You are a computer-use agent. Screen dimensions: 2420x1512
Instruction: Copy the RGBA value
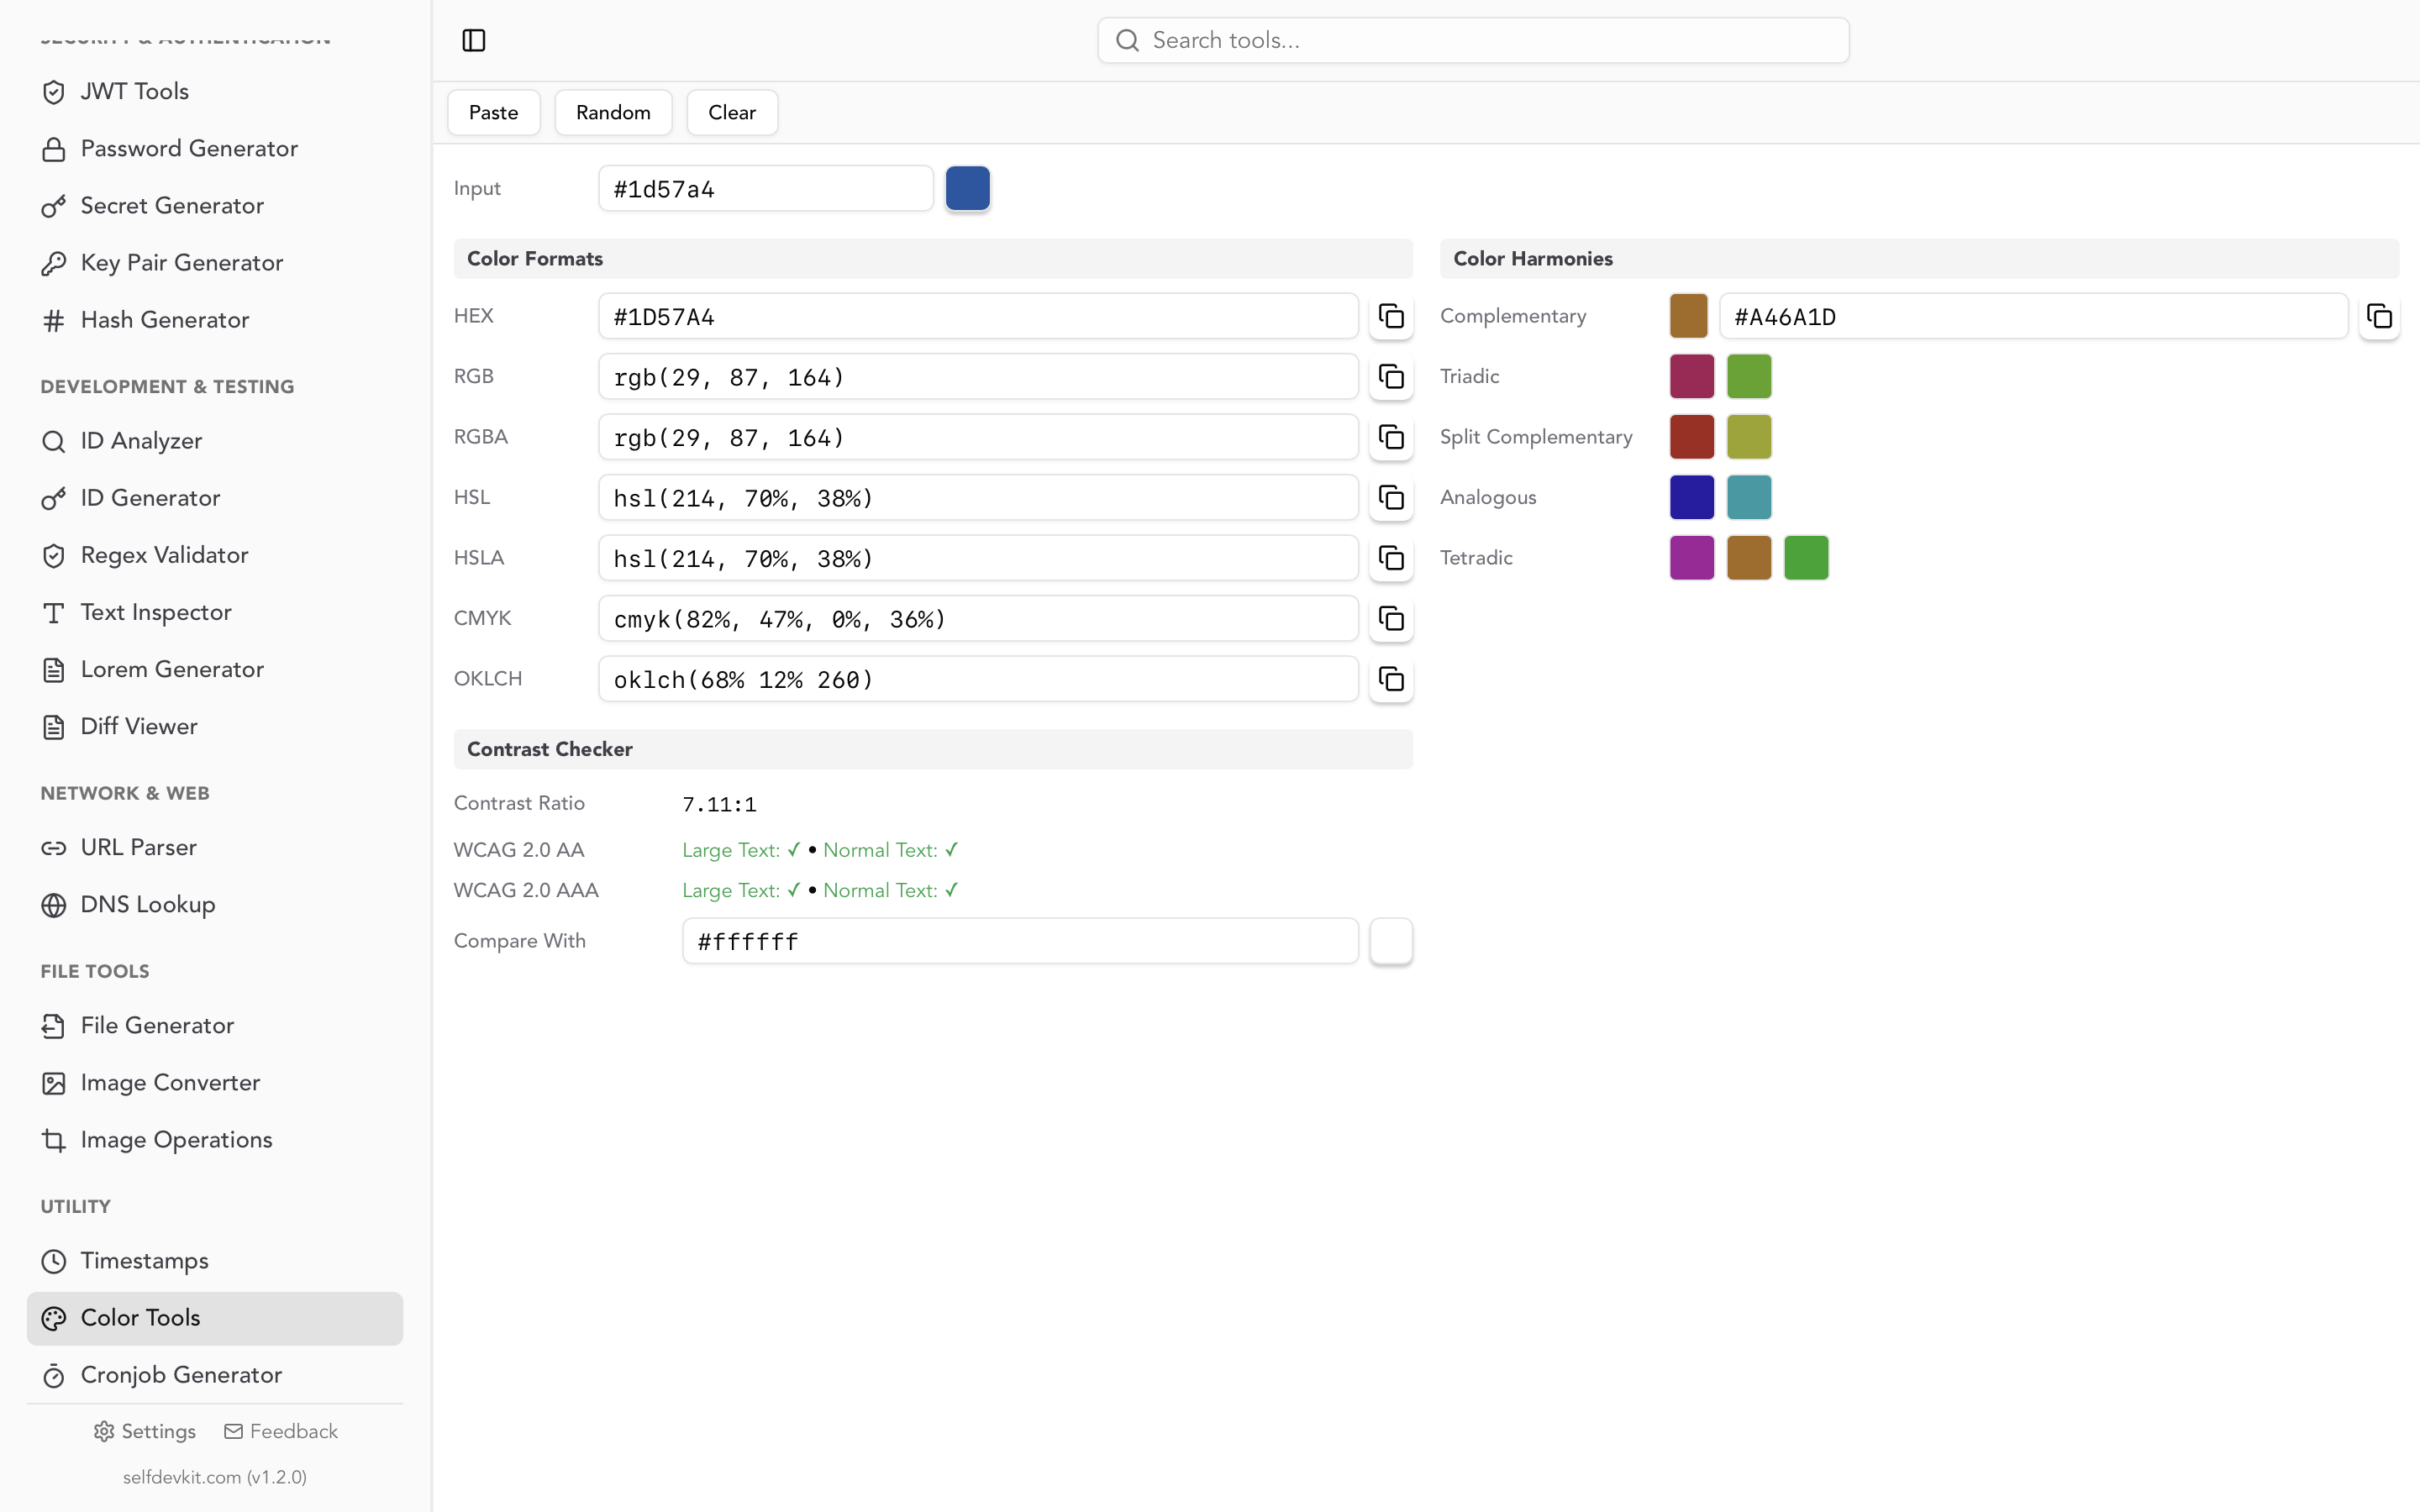(x=1391, y=437)
